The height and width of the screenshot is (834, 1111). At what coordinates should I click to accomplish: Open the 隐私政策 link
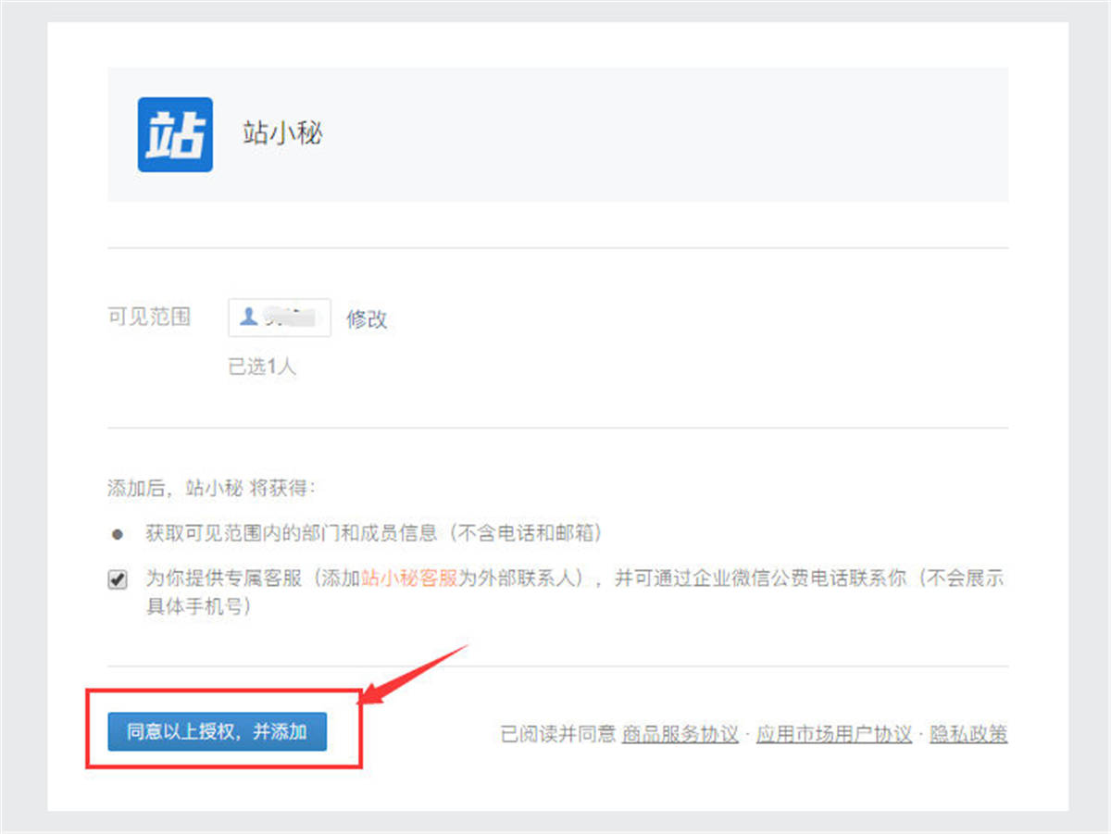click(x=968, y=734)
